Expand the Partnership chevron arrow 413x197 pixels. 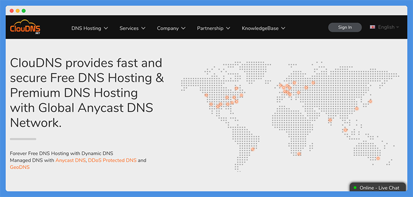tap(228, 28)
